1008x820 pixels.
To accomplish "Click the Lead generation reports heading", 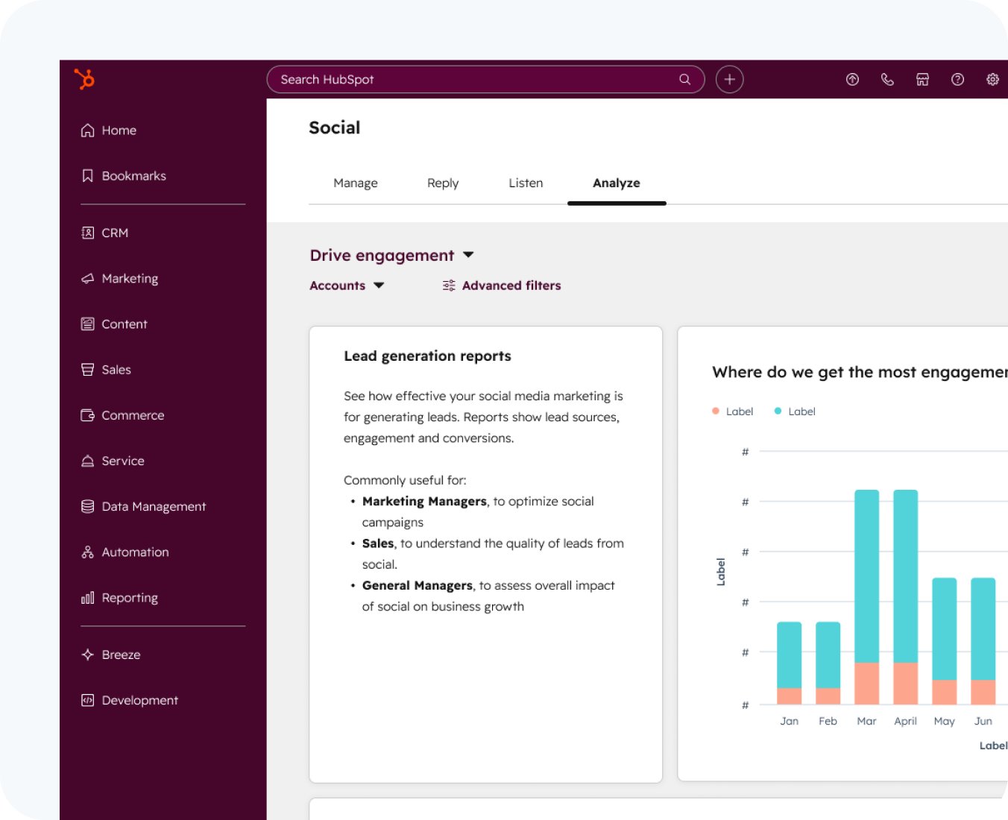I will [427, 356].
